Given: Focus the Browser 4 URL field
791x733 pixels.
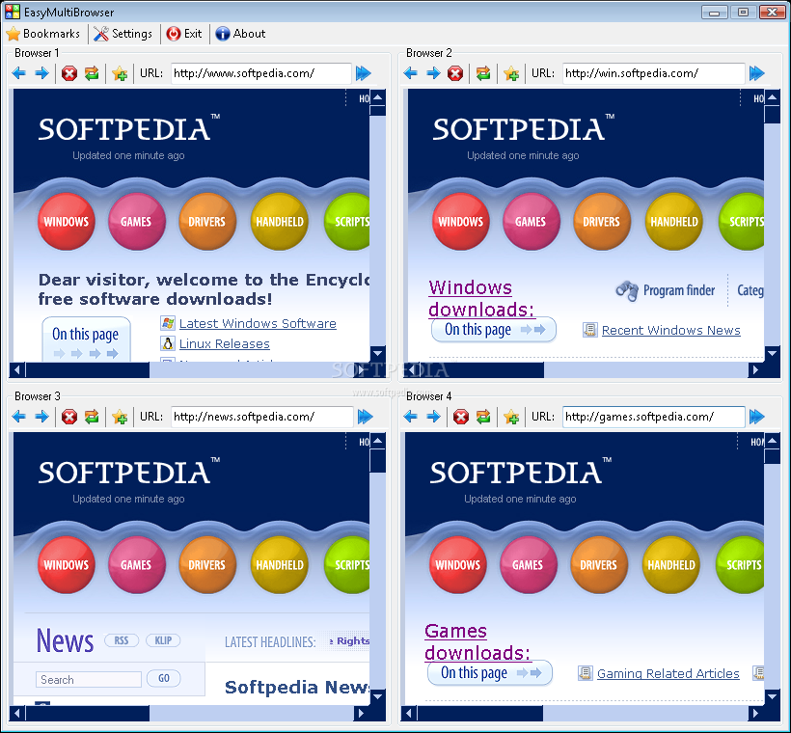Looking at the screenshot, I should click(x=653, y=418).
